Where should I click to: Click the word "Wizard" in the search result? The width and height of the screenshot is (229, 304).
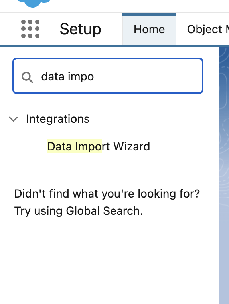132,146
